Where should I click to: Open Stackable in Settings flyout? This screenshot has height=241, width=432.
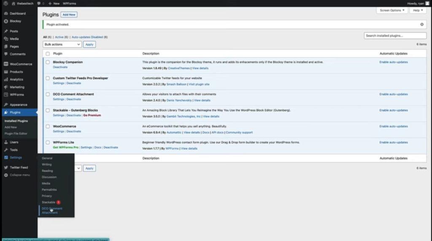pos(49,203)
